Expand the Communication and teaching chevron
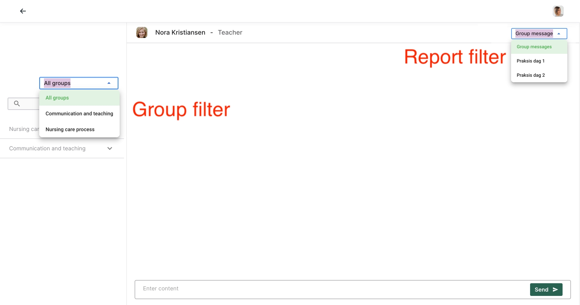The image size is (580, 305). (110, 148)
